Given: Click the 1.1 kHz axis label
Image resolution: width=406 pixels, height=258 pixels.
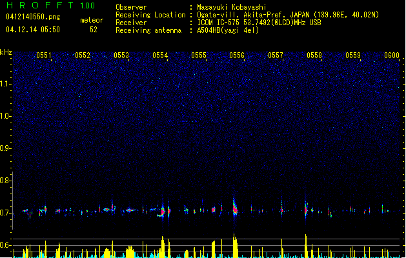Looking at the screenshot, I should point(6,84).
